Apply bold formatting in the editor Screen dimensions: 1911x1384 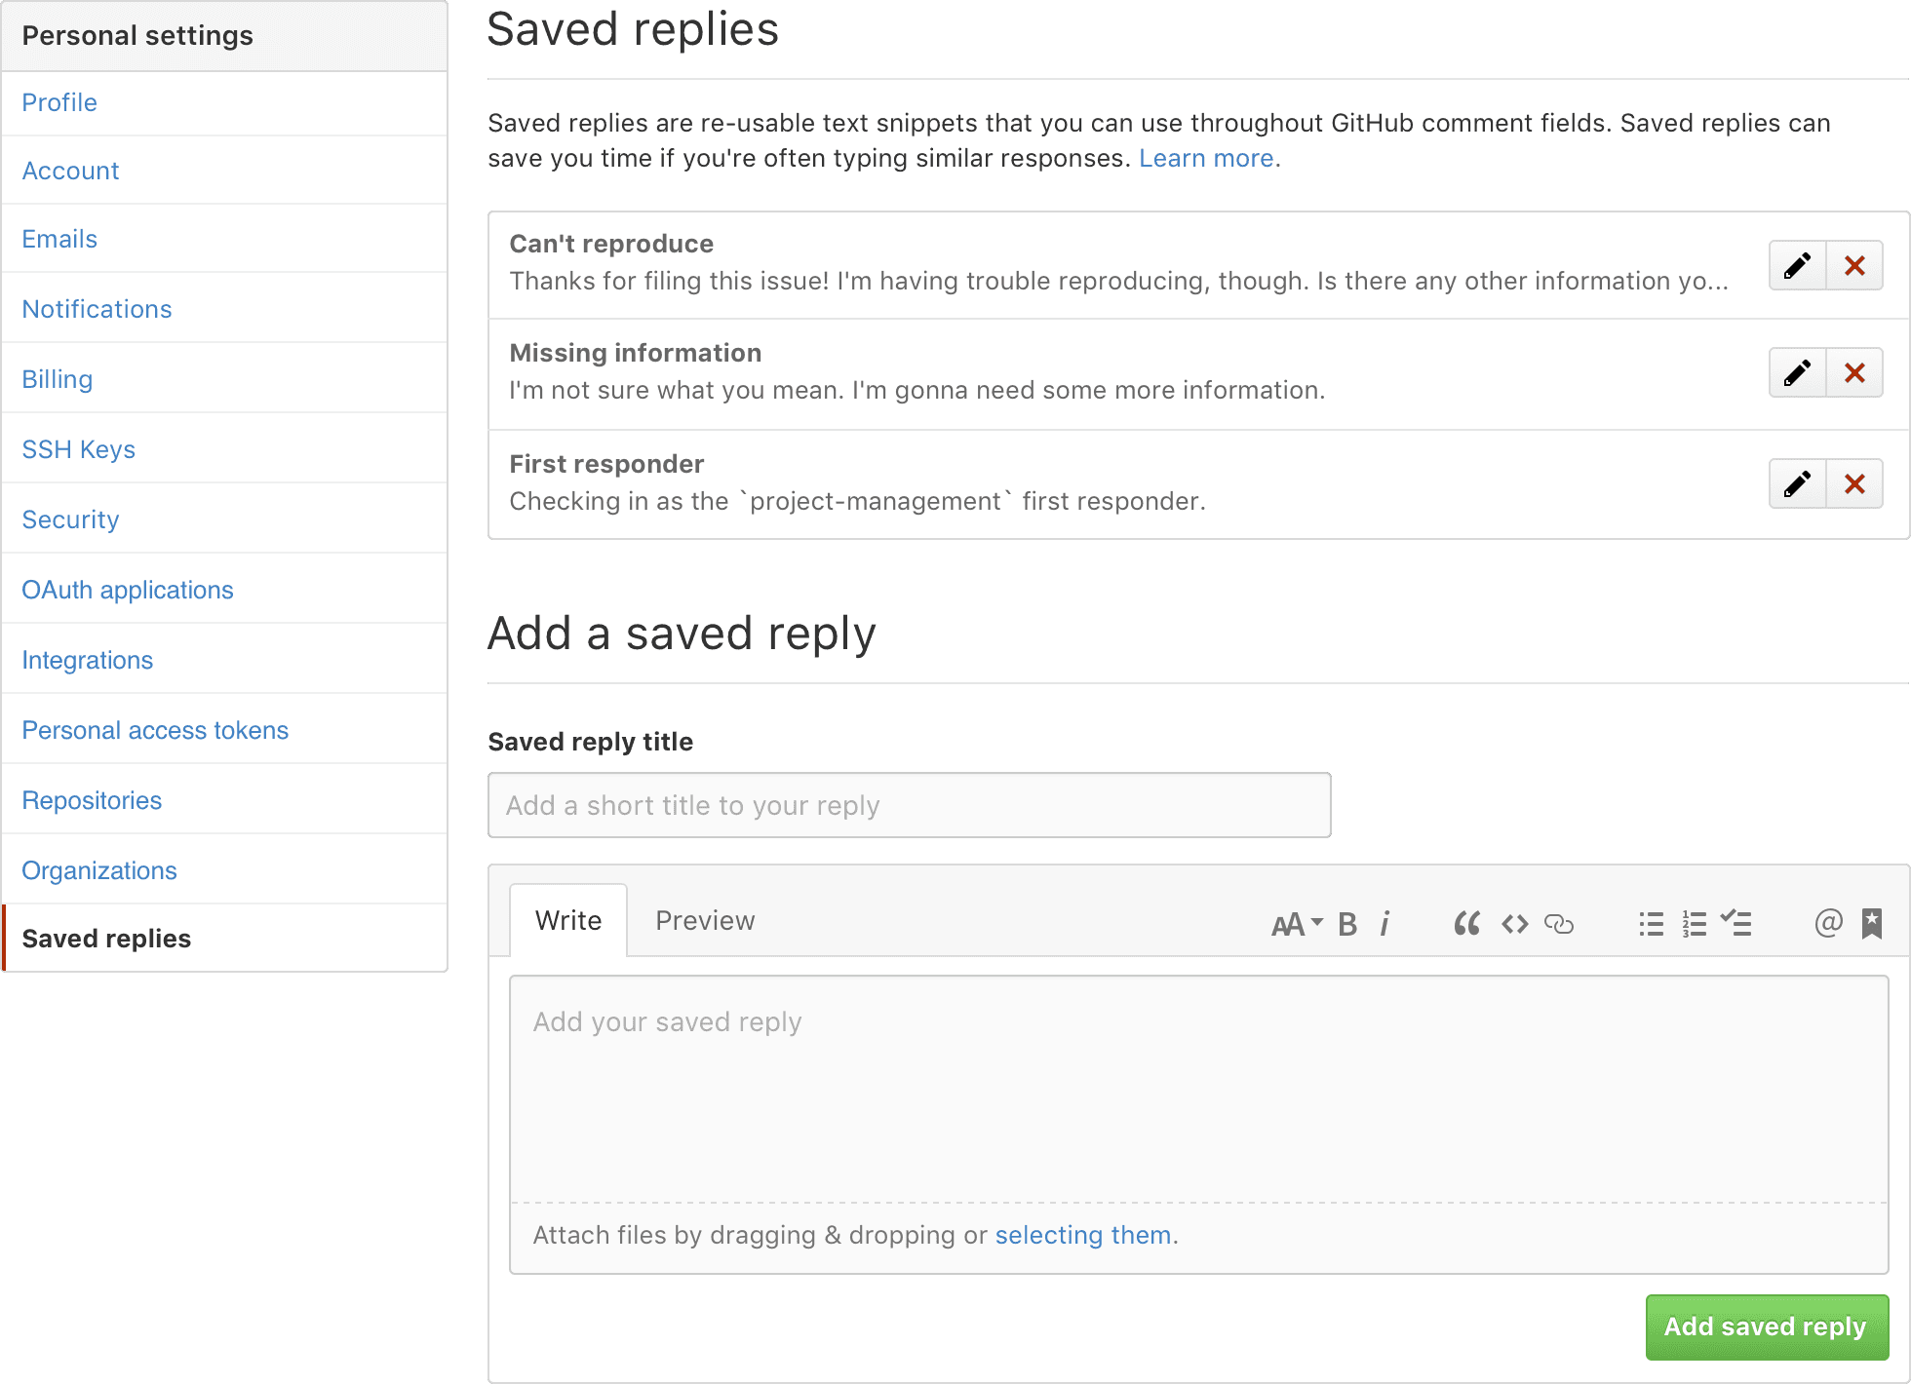1347,923
